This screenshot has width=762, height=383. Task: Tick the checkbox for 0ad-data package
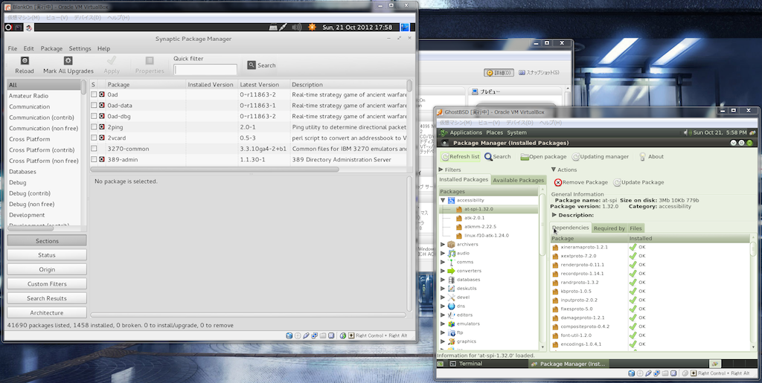coord(94,106)
